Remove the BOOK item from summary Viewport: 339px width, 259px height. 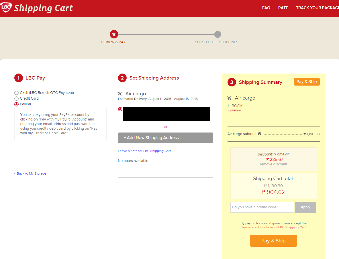tap(234, 110)
